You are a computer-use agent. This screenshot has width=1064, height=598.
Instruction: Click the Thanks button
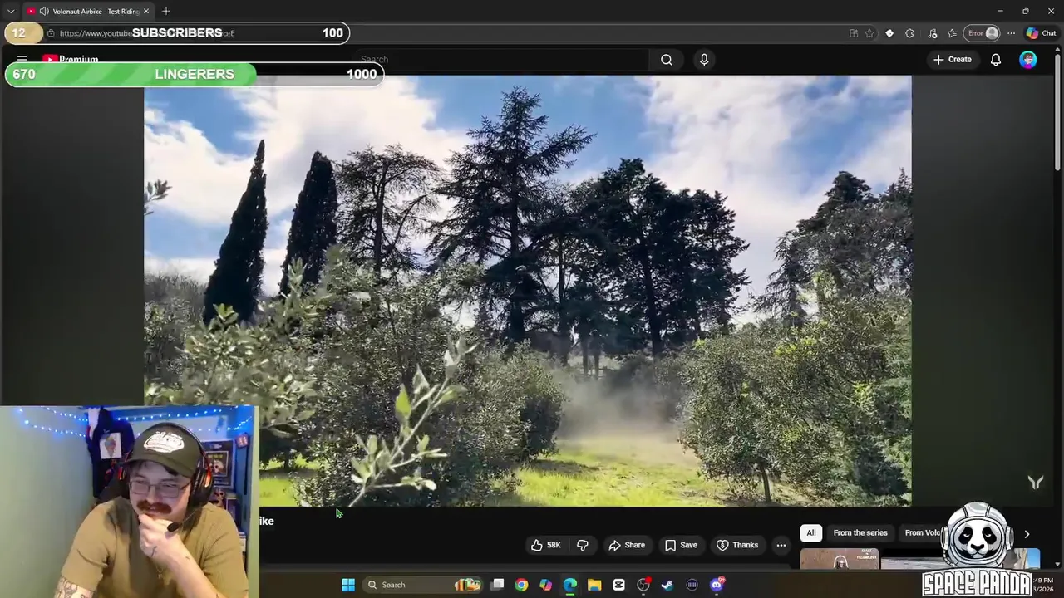737,545
